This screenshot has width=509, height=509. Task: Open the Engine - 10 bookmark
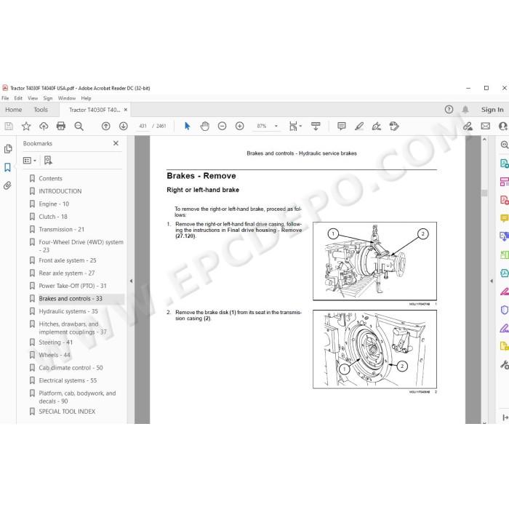pyautogui.click(x=54, y=204)
